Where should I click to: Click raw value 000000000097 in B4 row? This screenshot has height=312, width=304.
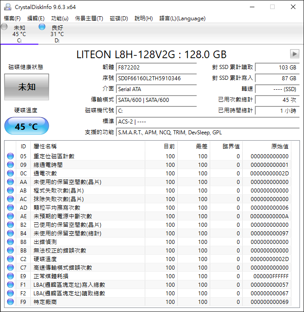(x=270, y=233)
